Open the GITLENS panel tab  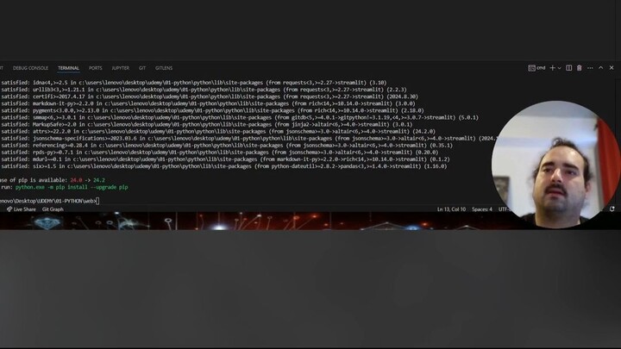pyautogui.click(x=164, y=68)
